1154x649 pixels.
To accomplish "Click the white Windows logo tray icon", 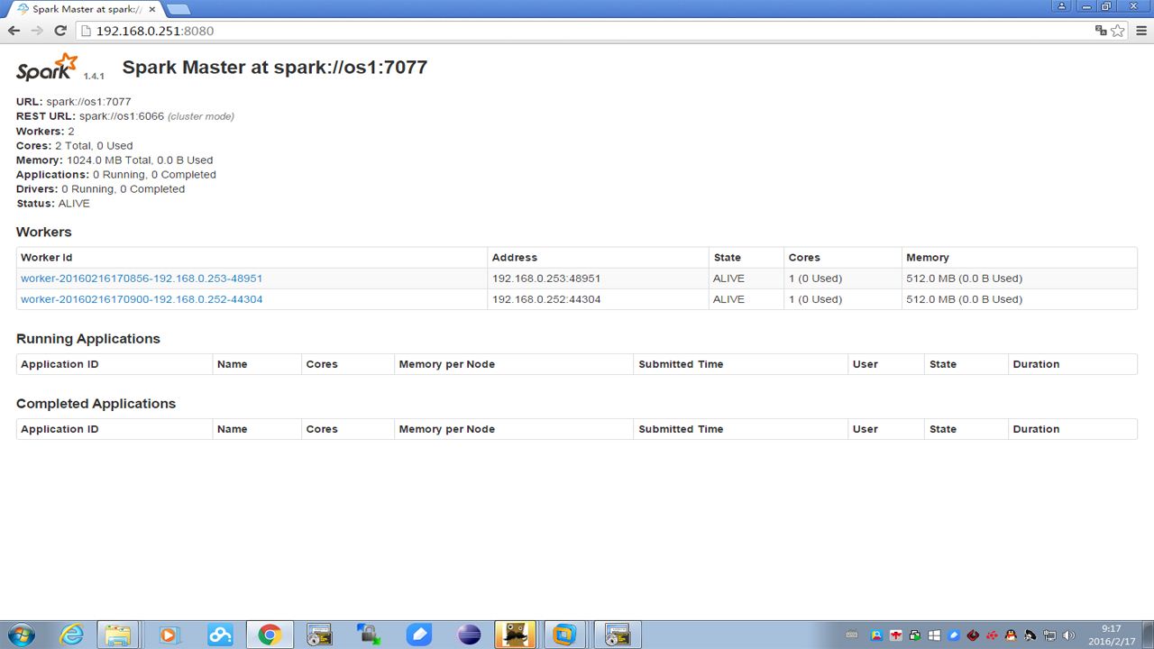I will click(934, 635).
